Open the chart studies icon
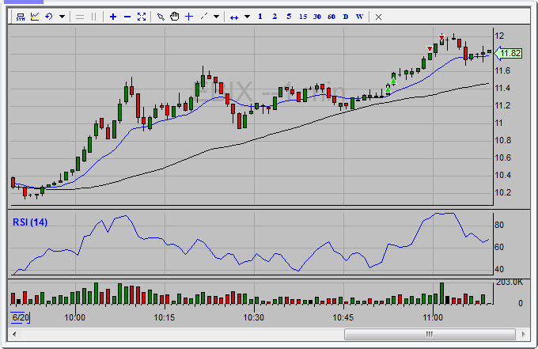The height and width of the screenshot is (349, 538). tap(35, 17)
